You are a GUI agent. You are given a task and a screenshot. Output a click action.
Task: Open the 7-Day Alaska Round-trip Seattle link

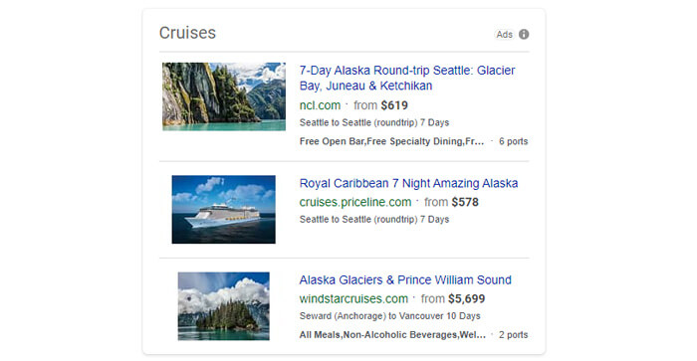coord(407,78)
